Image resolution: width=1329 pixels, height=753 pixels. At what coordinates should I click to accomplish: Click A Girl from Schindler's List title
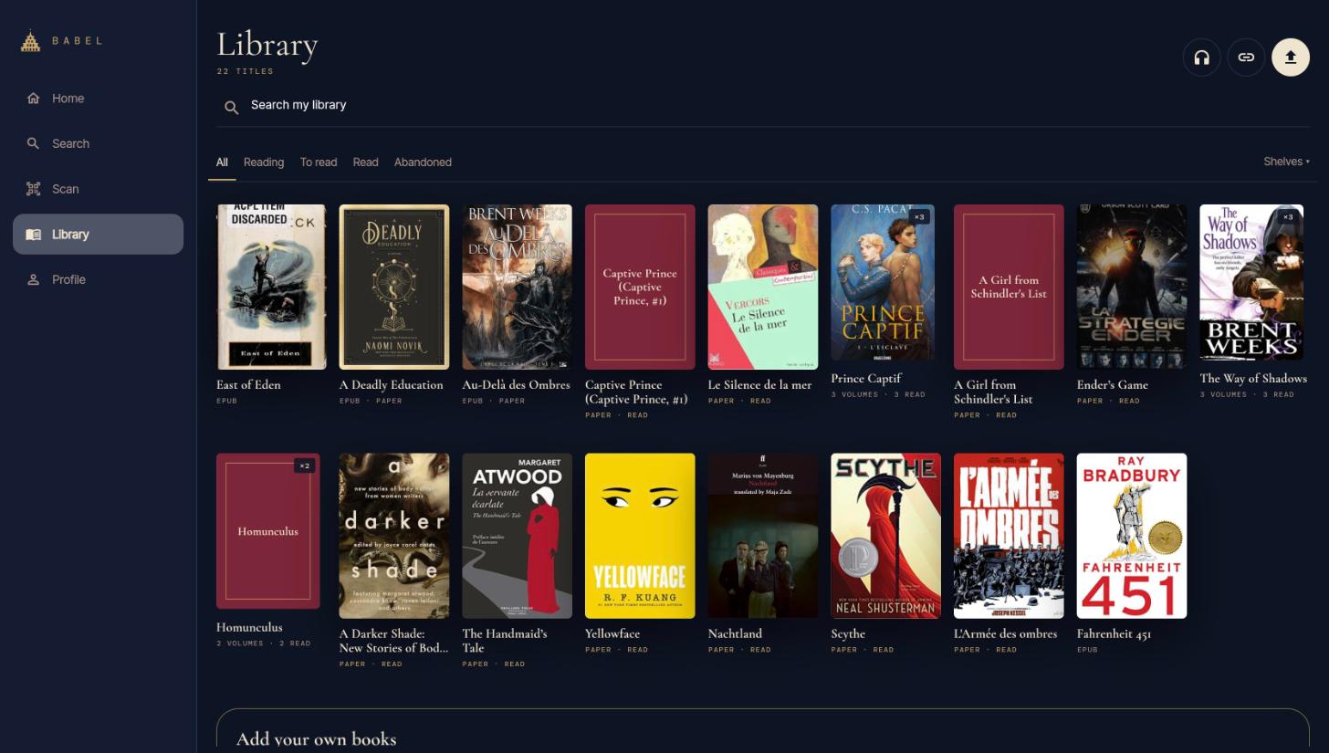993,392
